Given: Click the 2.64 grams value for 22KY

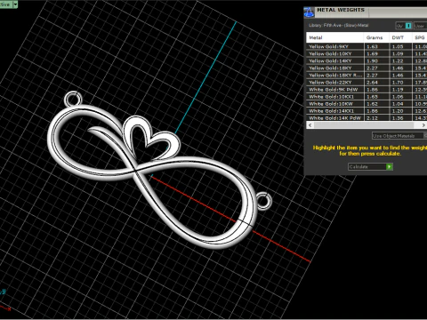Looking at the screenshot, I should pos(372,82).
